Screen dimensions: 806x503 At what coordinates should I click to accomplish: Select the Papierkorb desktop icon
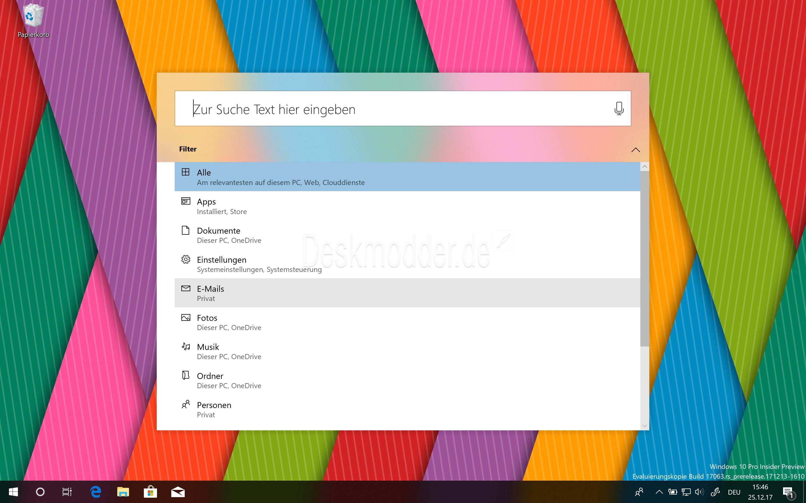33,21
